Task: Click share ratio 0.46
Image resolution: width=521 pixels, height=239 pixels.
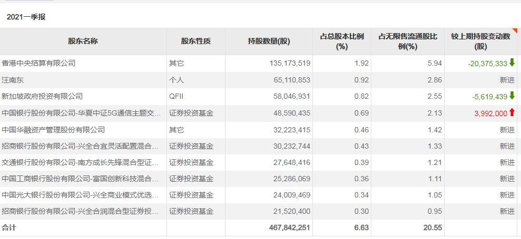Action: [x=362, y=130]
